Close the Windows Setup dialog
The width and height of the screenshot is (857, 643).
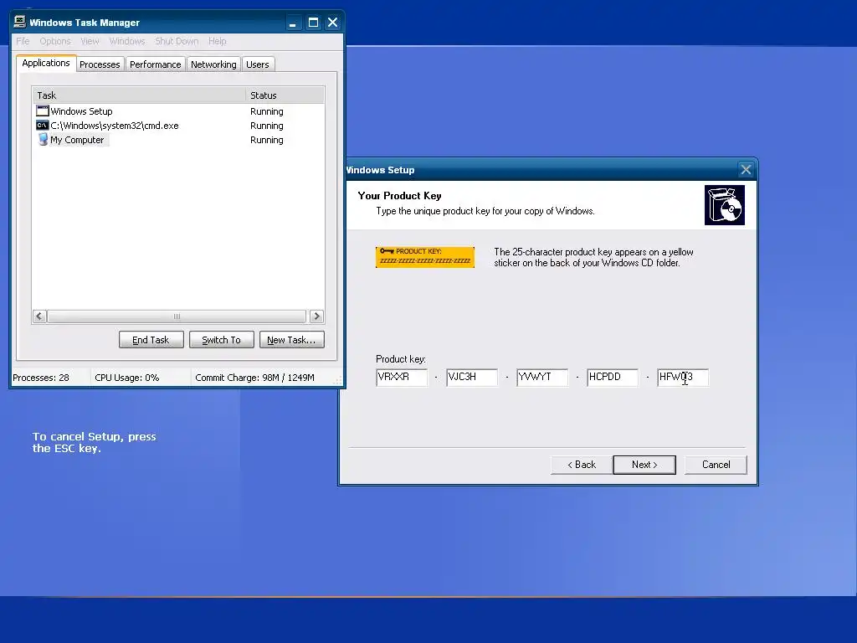[x=746, y=170]
